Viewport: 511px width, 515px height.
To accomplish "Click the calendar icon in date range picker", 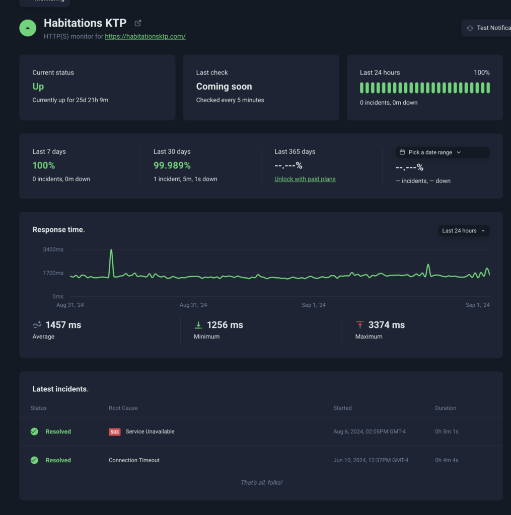I will (402, 152).
